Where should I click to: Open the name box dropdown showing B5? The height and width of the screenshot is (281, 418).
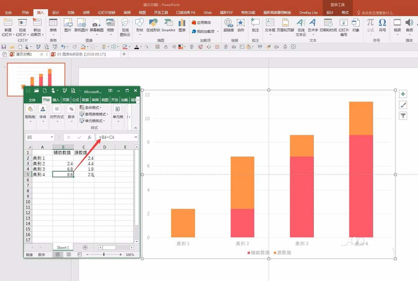[52, 137]
